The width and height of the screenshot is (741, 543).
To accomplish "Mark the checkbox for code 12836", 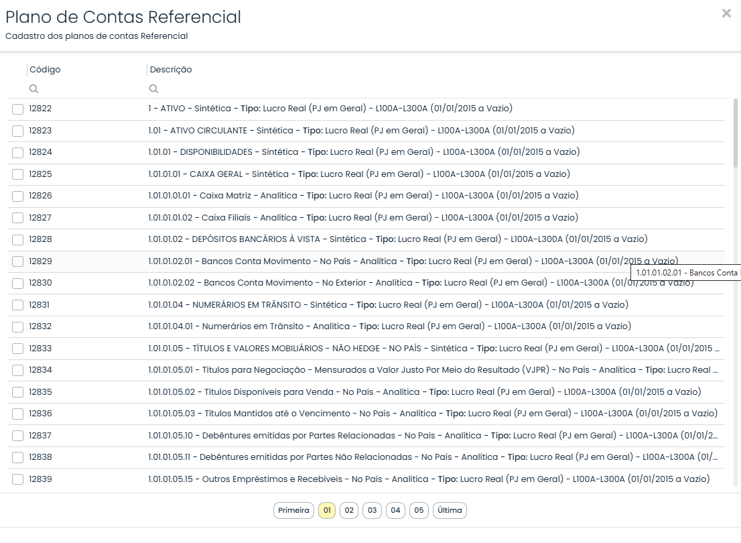I will (x=18, y=414).
